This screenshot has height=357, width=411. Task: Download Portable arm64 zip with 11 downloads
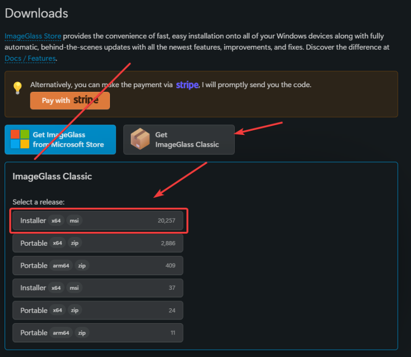pyautogui.click(x=98, y=333)
